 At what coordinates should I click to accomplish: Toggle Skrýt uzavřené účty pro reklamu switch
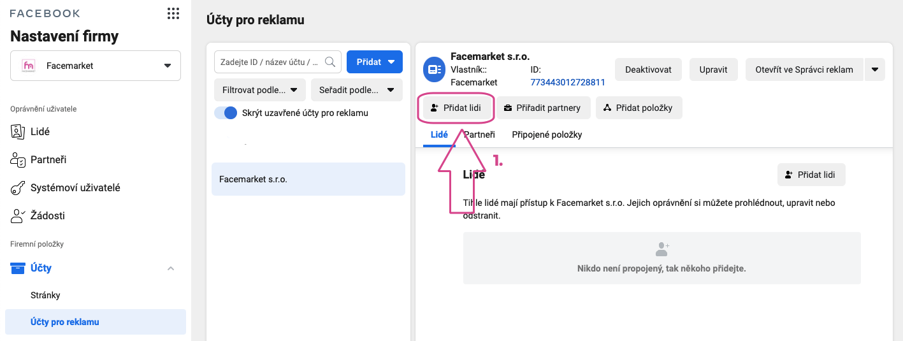tap(226, 113)
